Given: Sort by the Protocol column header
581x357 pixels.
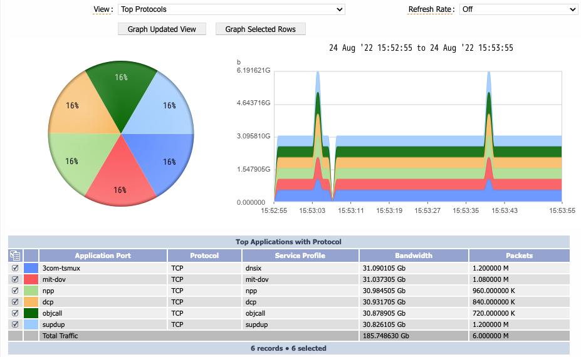Looking at the screenshot, I should (204, 256).
